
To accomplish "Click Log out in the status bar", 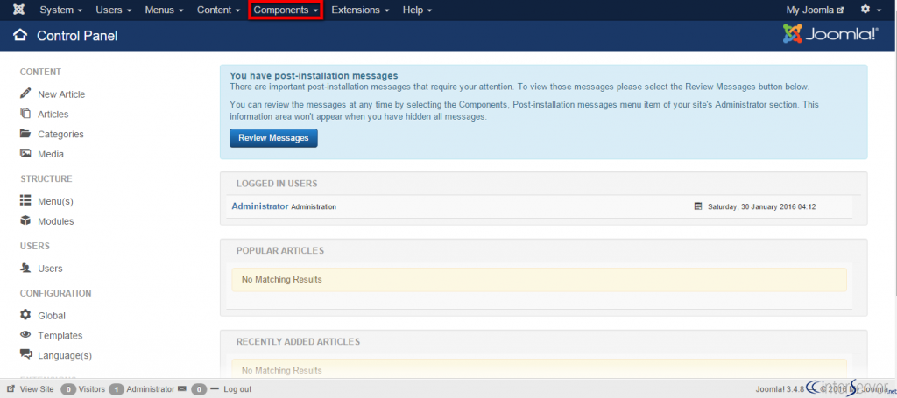I will pos(237,389).
